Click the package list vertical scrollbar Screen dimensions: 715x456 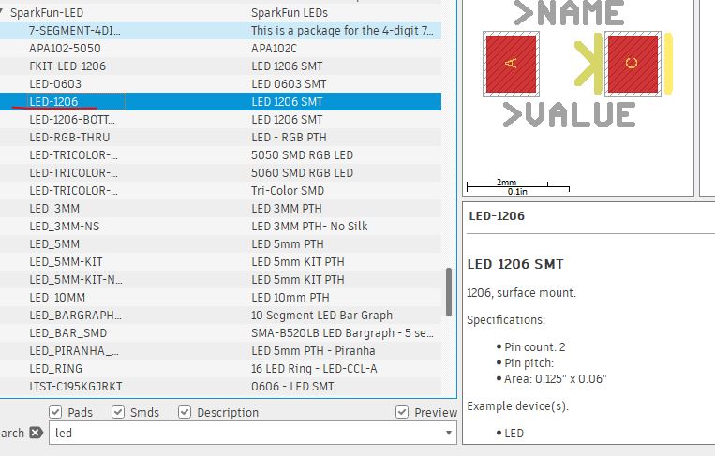pos(449,291)
